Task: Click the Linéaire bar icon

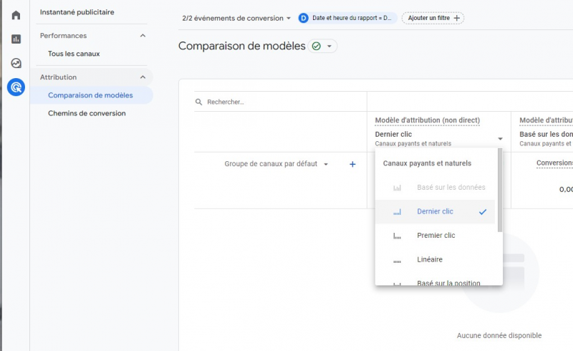Action: pyautogui.click(x=398, y=261)
